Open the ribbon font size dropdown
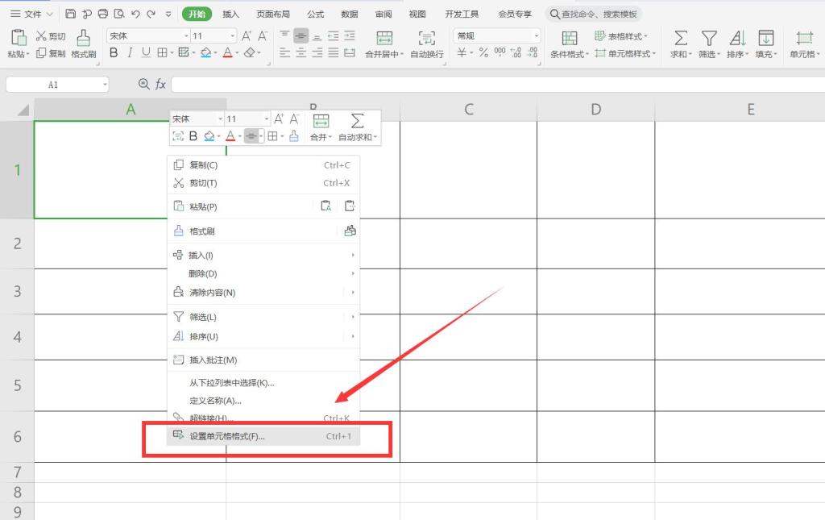 [233, 35]
